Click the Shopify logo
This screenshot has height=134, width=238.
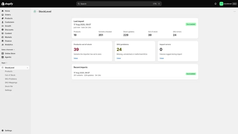tap(7, 4)
